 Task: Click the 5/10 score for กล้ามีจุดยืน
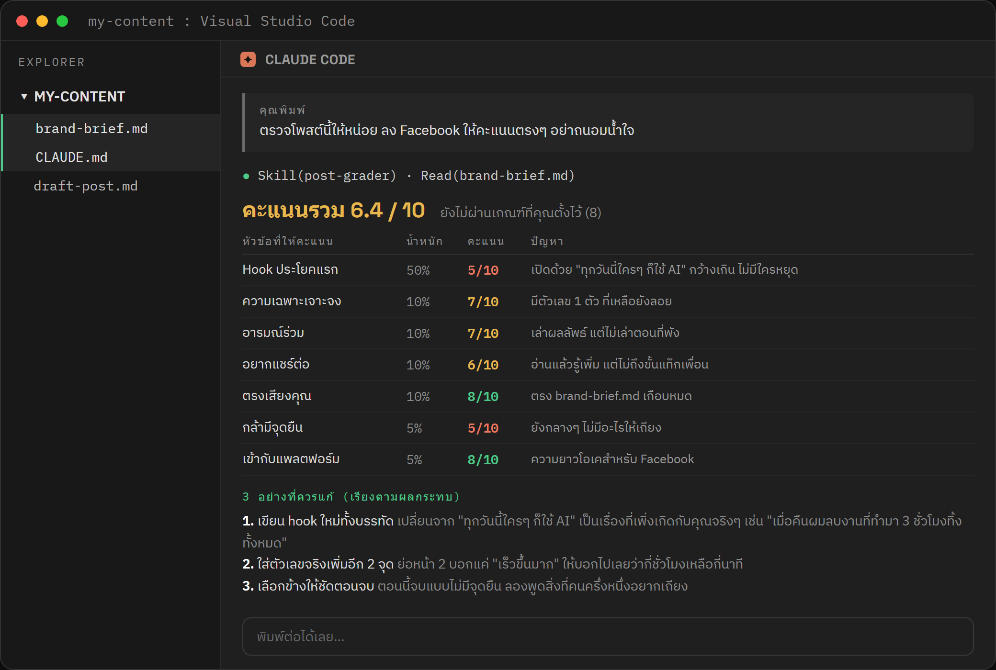pos(483,428)
